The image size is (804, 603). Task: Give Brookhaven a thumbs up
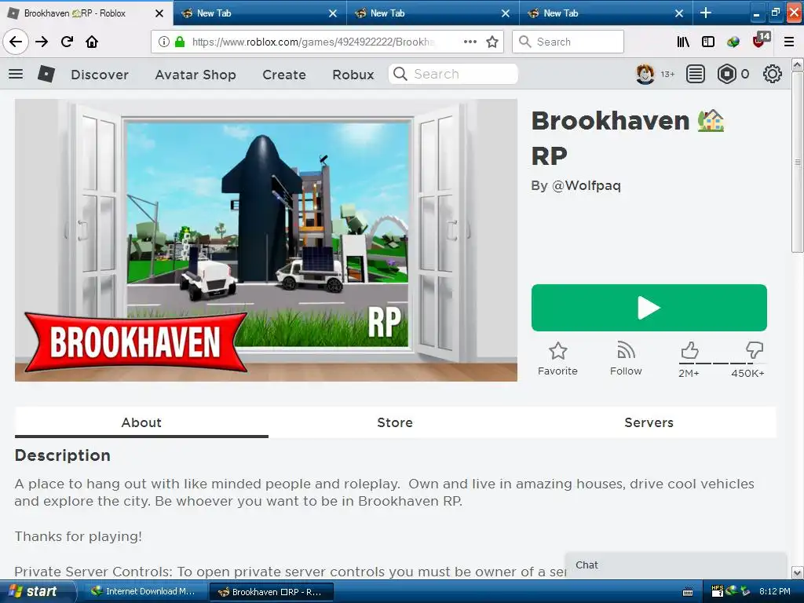click(x=689, y=351)
